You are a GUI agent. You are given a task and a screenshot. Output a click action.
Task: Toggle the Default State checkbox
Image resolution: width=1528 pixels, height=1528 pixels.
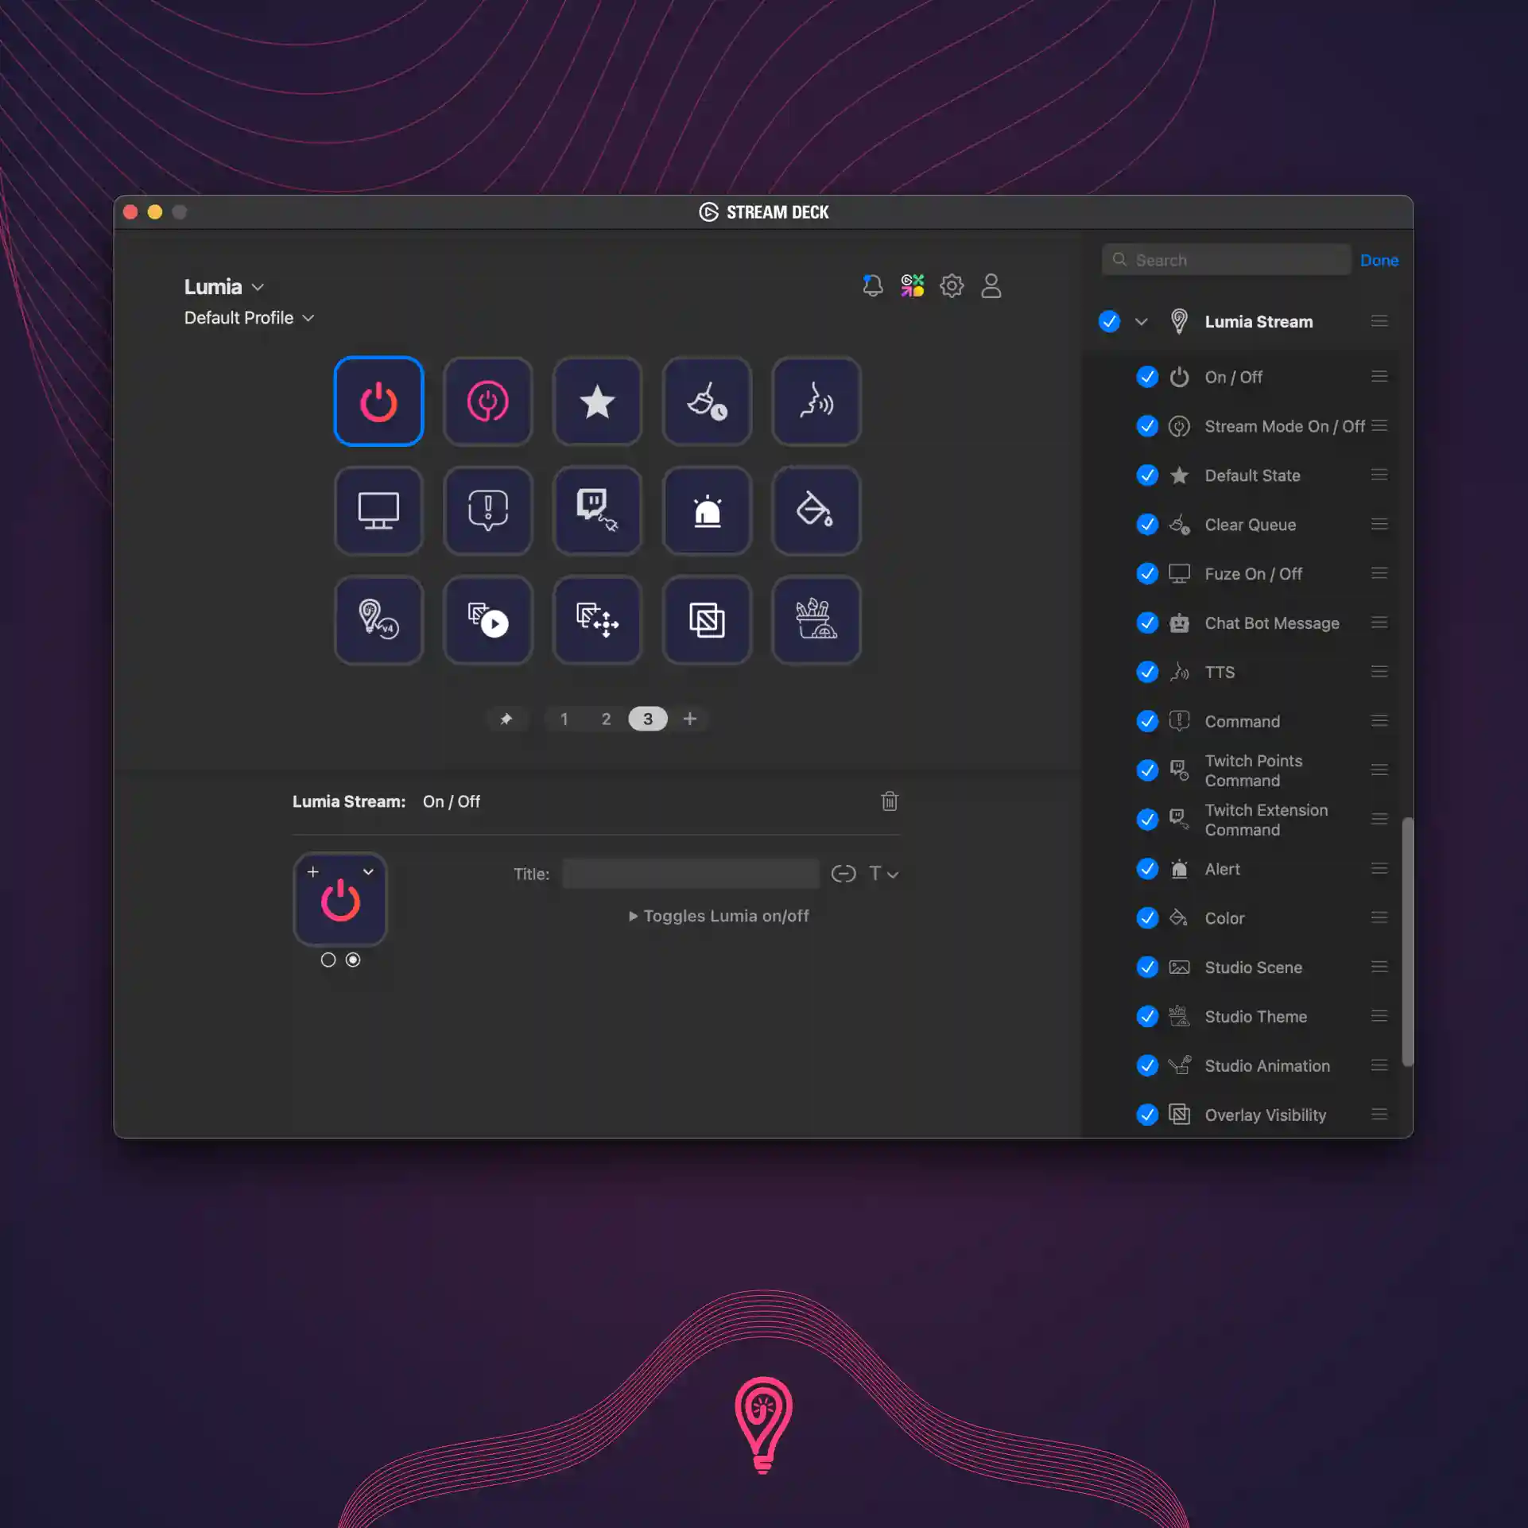[1147, 475]
